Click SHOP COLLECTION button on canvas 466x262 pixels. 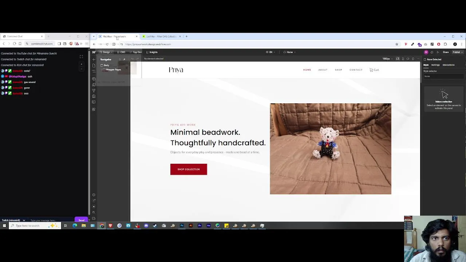click(189, 169)
